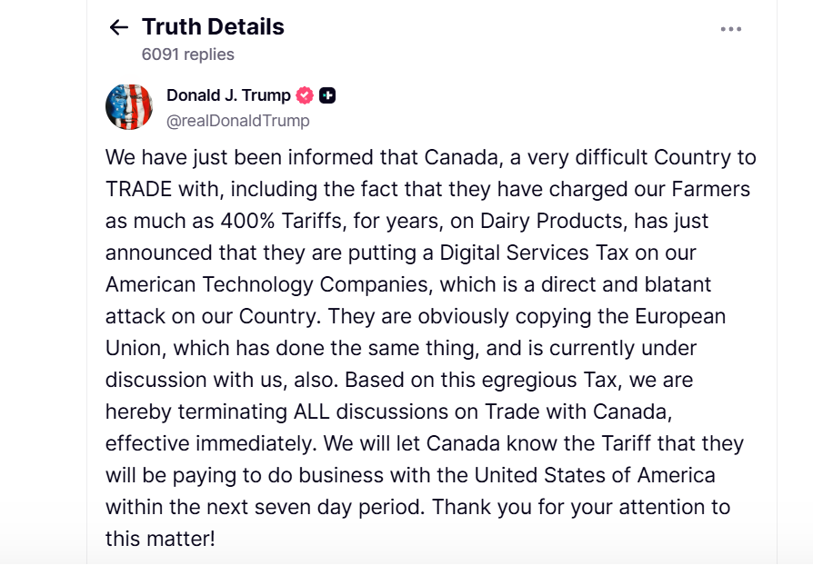Click the word European in the post

click(680, 317)
